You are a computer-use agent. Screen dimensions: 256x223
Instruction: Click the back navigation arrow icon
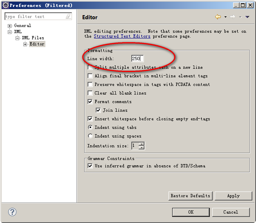(x=218, y=17)
